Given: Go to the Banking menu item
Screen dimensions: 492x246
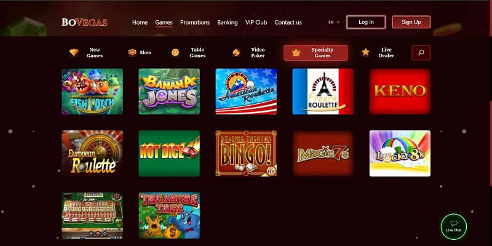Looking at the screenshot, I should click(228, 22).
